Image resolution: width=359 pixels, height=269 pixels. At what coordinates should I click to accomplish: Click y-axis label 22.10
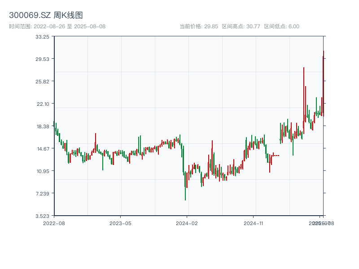(x=43, y=104)
